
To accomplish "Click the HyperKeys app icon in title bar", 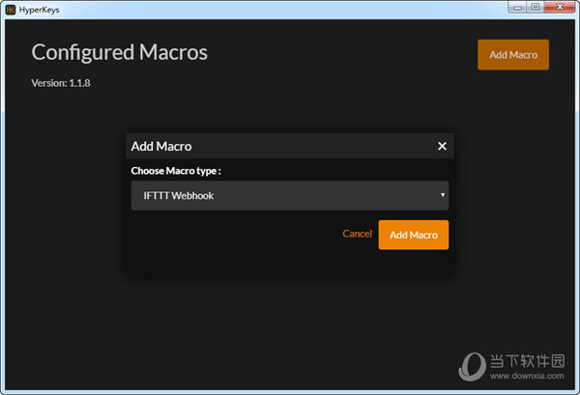I will (11, 10).
